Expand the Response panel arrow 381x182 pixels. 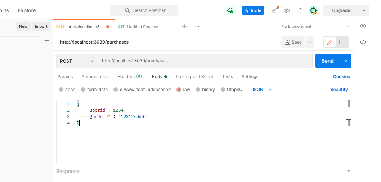pyautogui.click(x=349, y=171)
